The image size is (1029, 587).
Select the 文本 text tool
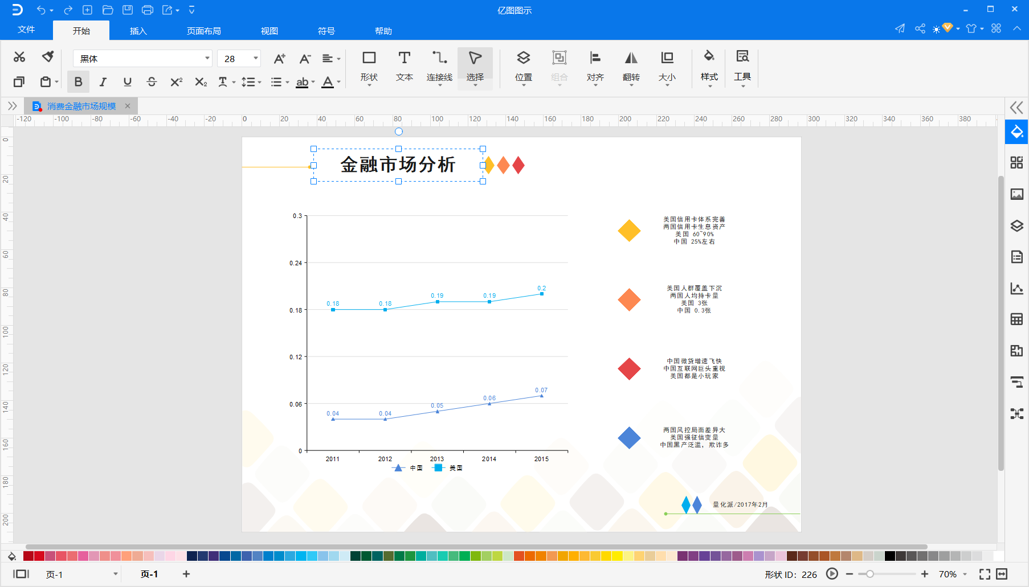(405, 67)
